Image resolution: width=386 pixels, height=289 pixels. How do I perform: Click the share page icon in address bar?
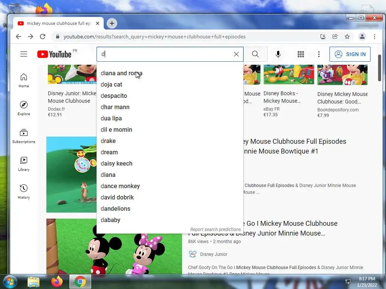[x=335, y=37]
